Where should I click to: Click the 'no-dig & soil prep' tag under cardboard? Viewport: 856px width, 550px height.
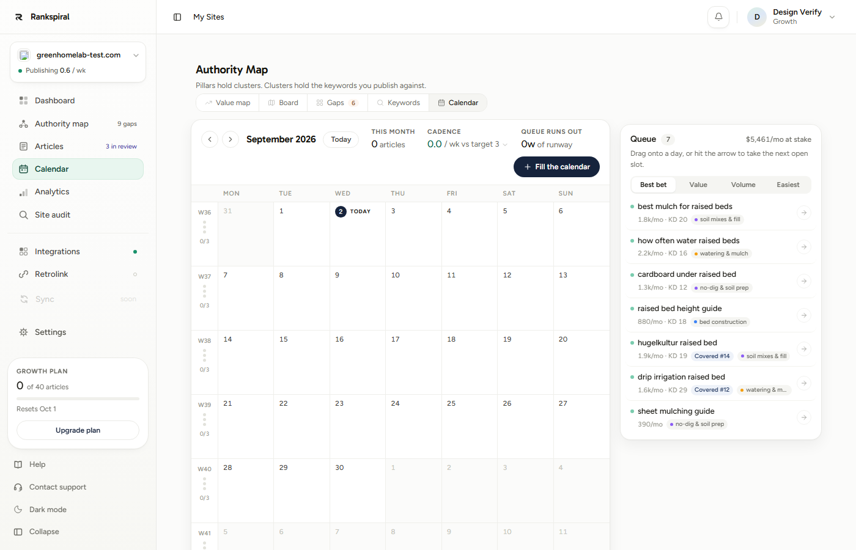(721, 288)
